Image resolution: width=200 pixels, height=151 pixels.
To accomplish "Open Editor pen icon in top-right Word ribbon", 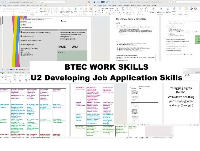I will point(191,10).
